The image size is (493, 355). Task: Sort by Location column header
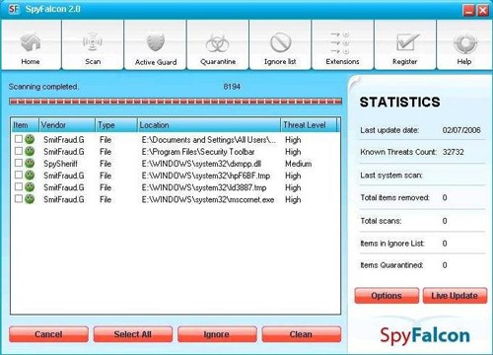[209, 125]
